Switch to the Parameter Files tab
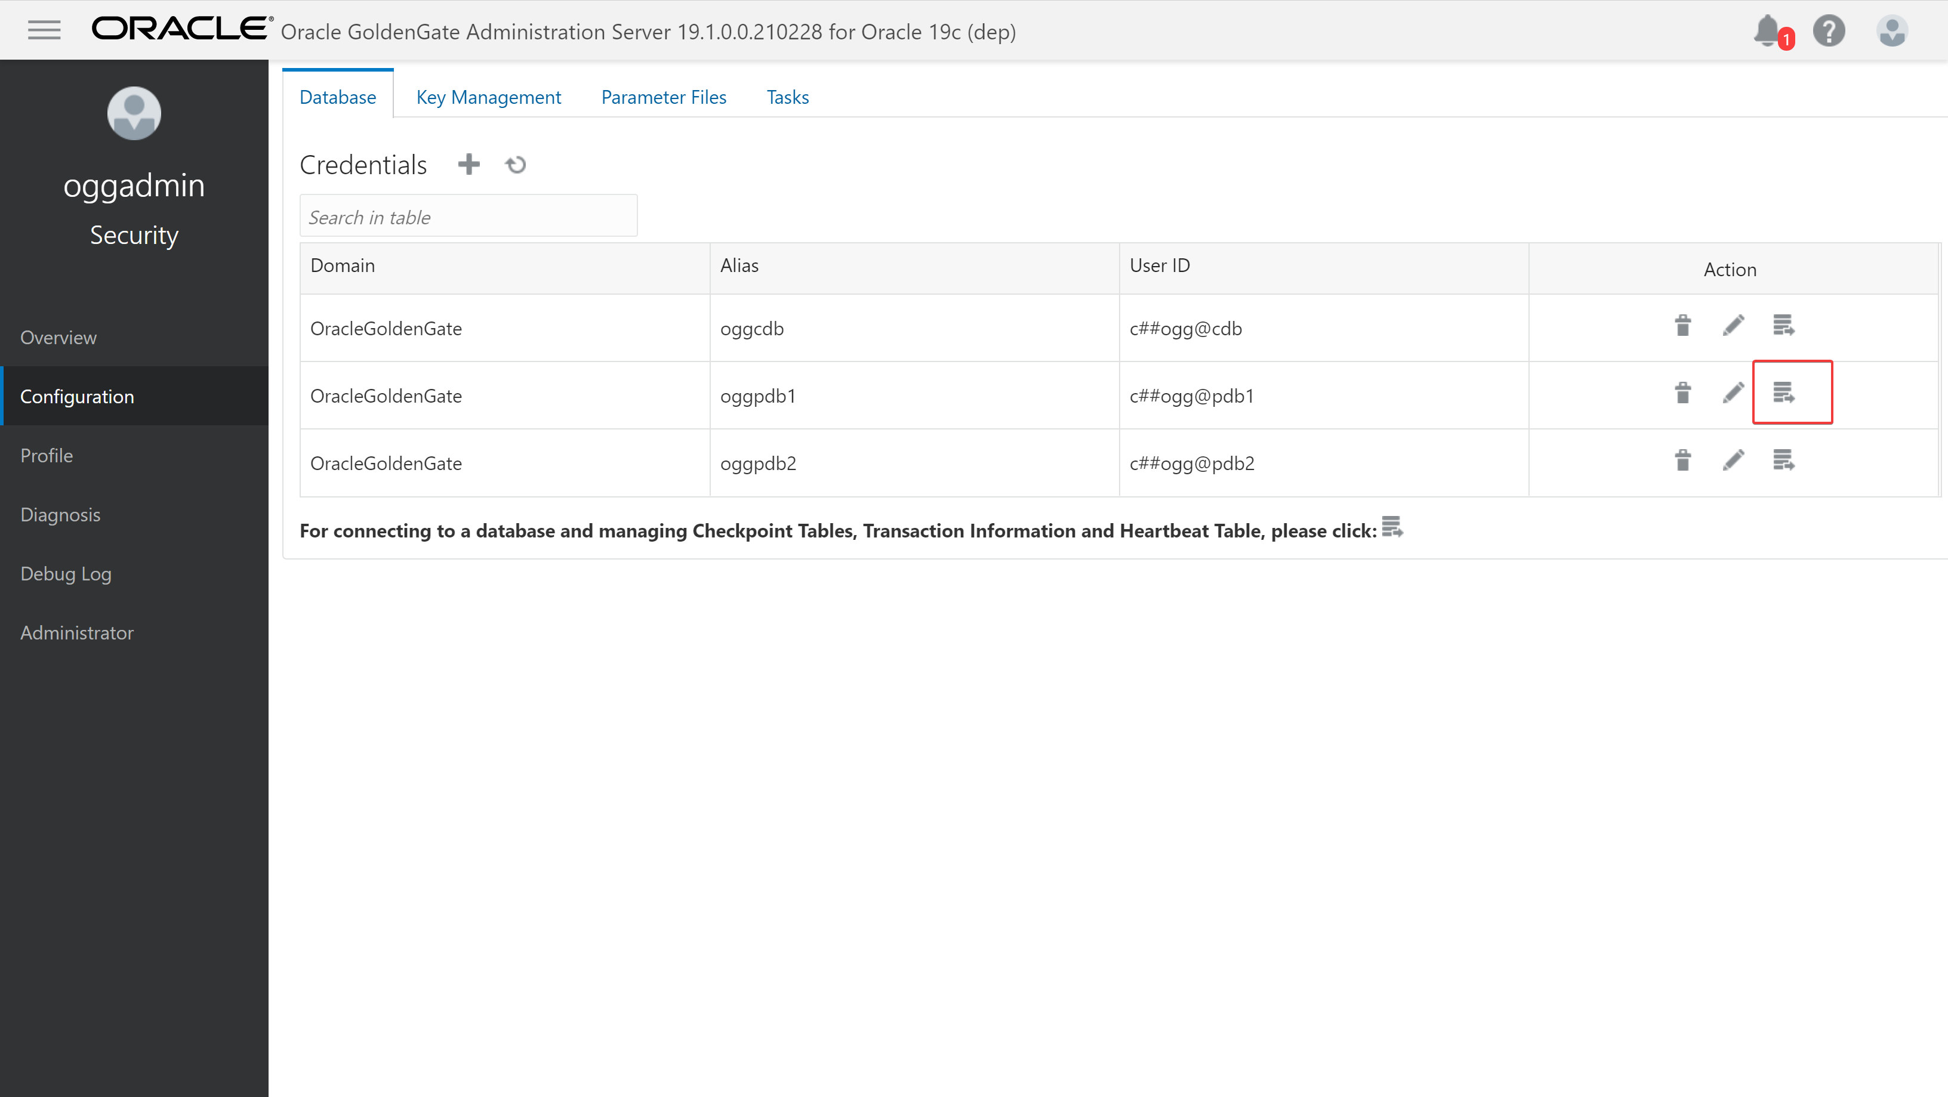 point(663,97)
